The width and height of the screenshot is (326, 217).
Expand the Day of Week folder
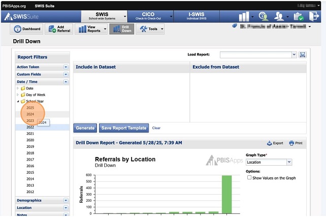(x=18, y=95)
